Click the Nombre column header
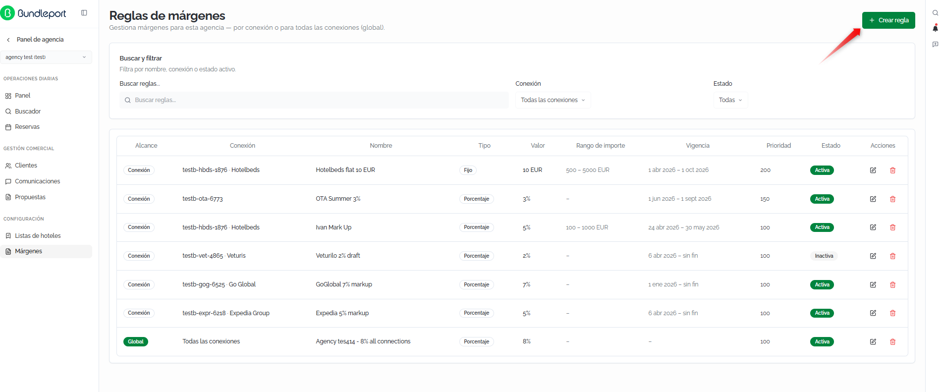The image size is (942, 392). [381, 146]
